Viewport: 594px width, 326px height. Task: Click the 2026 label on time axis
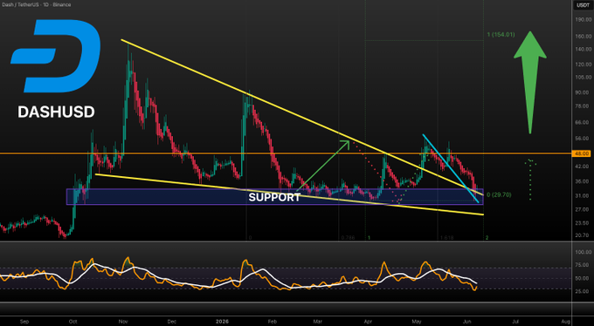222,322
